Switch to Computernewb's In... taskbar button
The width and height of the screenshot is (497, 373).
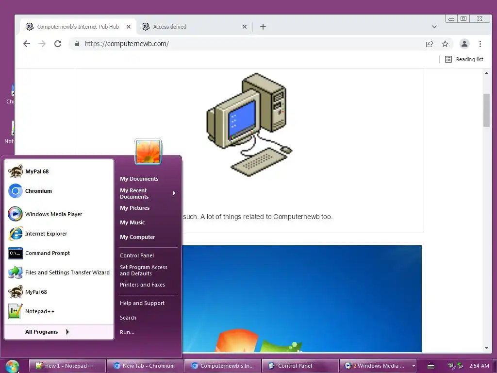tap(222, 366)
